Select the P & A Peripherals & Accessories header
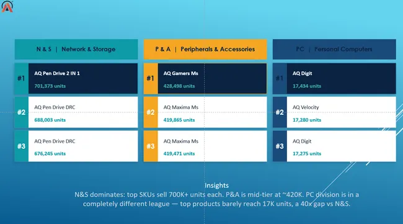This screenshot has height=224, width=403. tap(205, 49)
